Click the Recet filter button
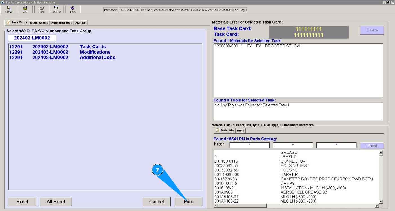 [x=372, y=146]
